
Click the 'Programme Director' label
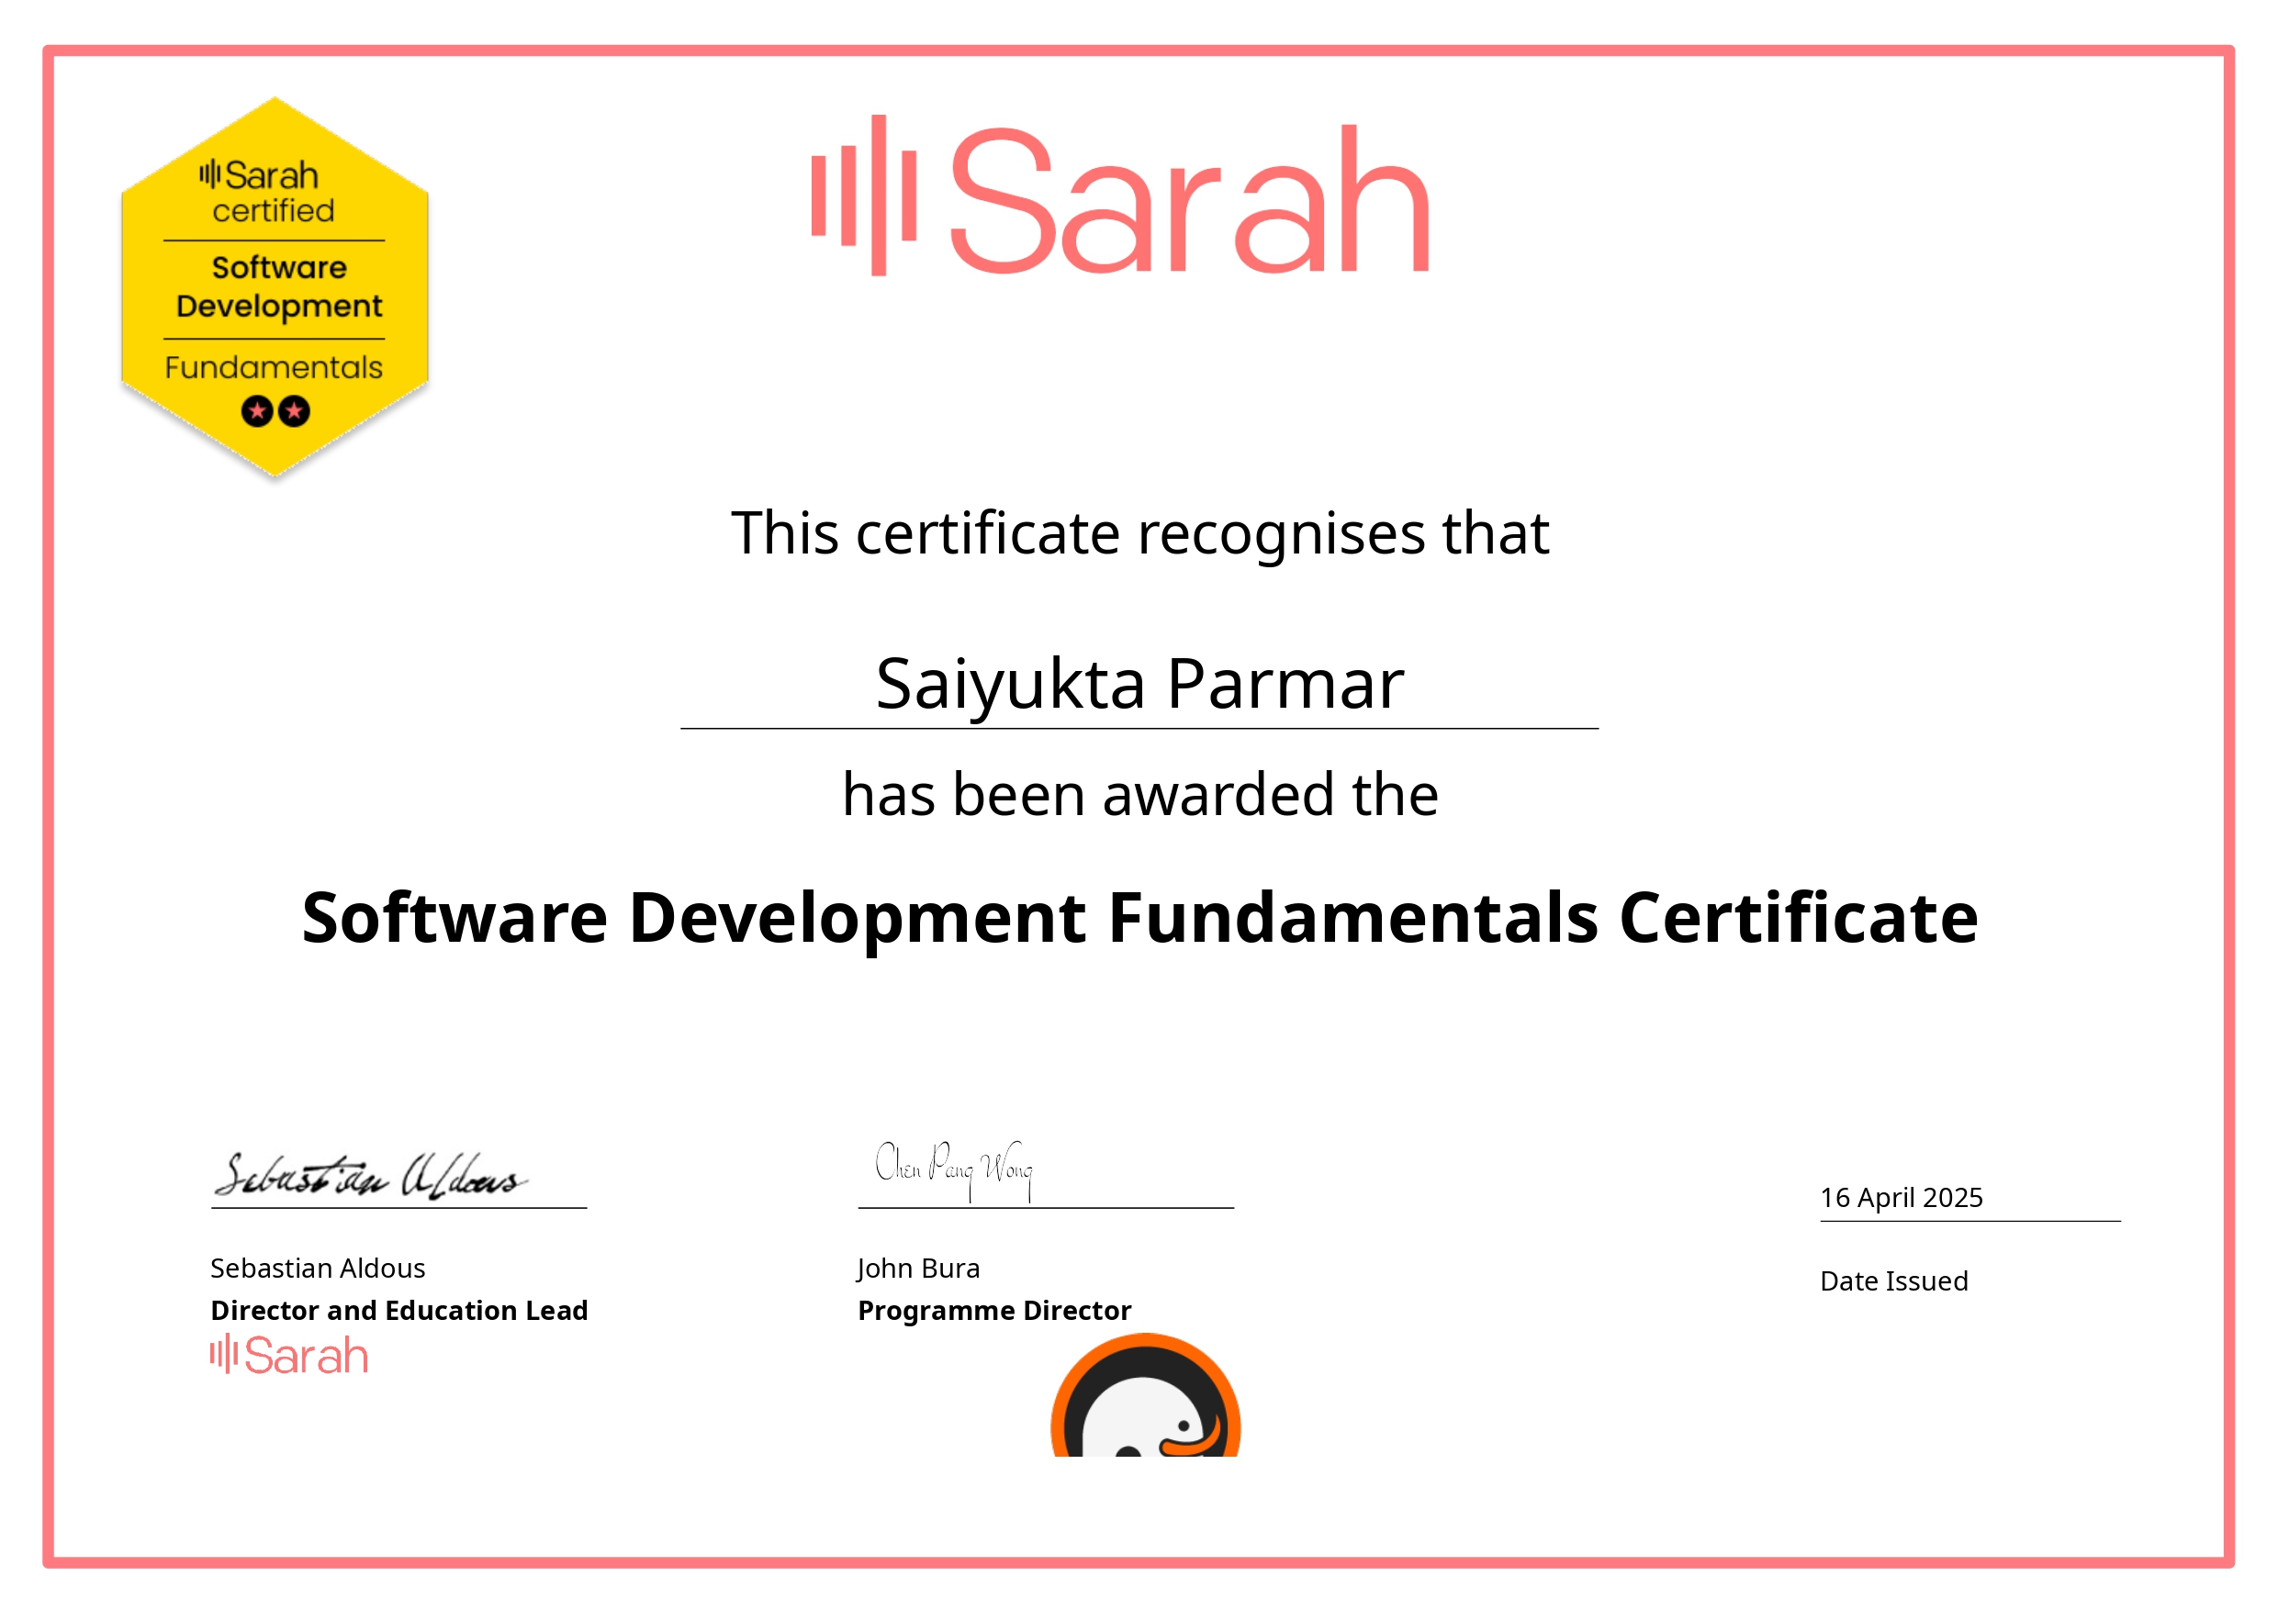coord(993,1310)
